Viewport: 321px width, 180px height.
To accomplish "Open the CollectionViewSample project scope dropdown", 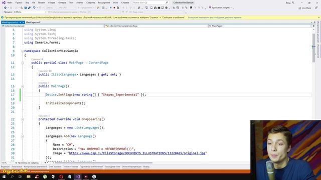I will 52,26.
